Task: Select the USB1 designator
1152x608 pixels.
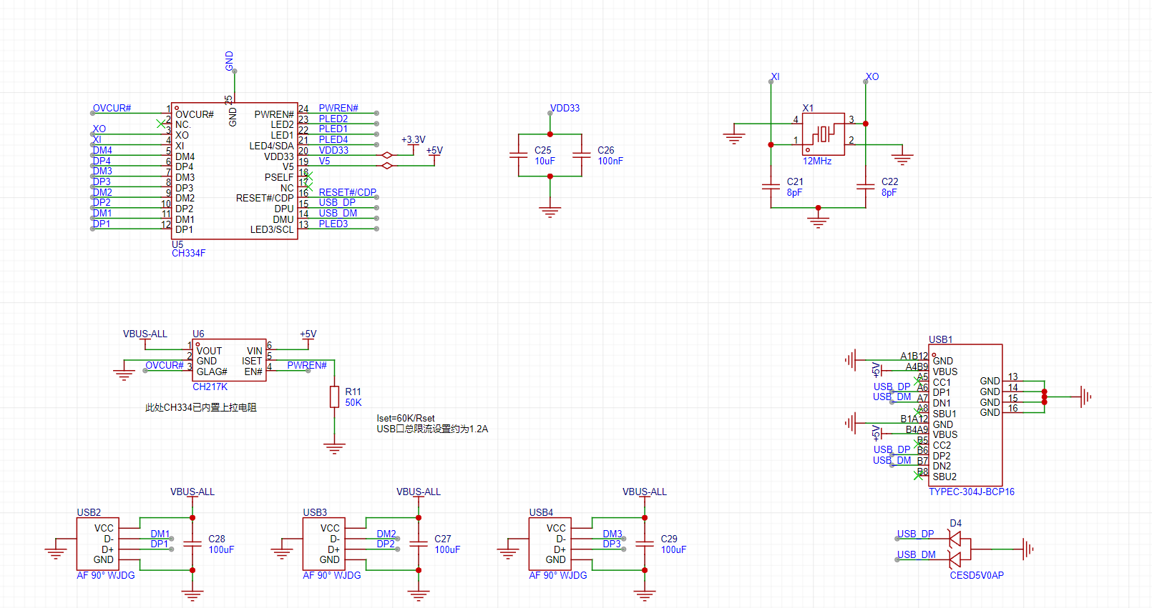Action: point(941,339)
